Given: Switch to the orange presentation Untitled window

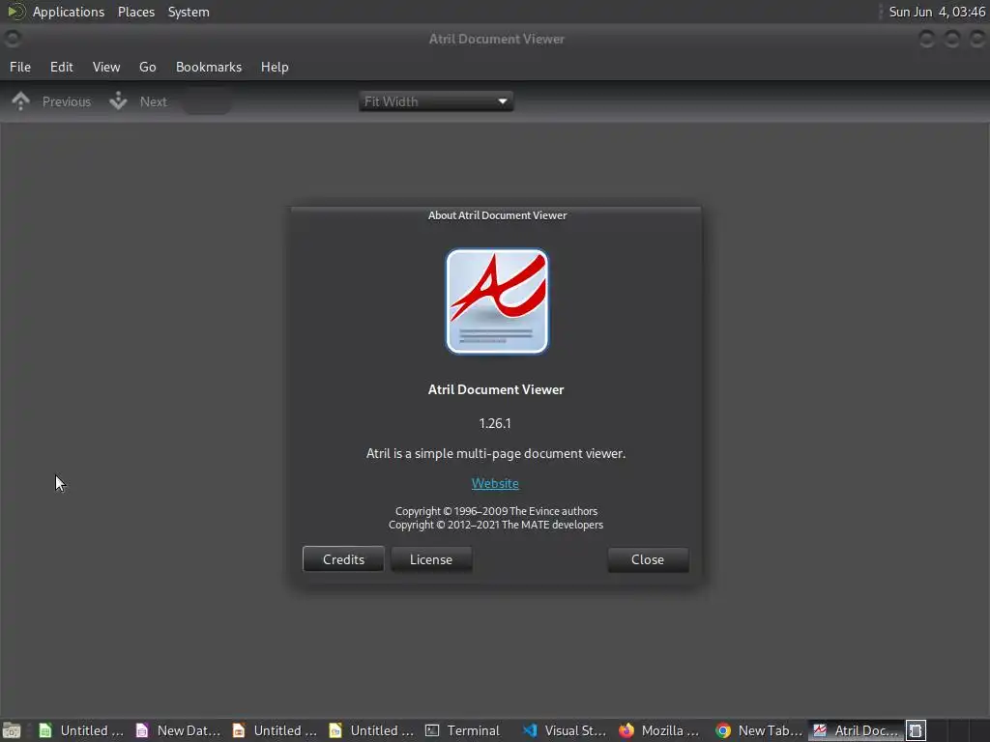Looking at the screenshot, I should (276, 730).
